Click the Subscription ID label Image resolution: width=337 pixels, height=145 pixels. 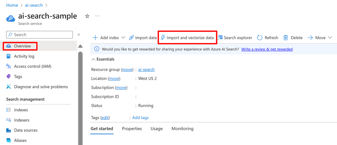[x=105, y=97]
